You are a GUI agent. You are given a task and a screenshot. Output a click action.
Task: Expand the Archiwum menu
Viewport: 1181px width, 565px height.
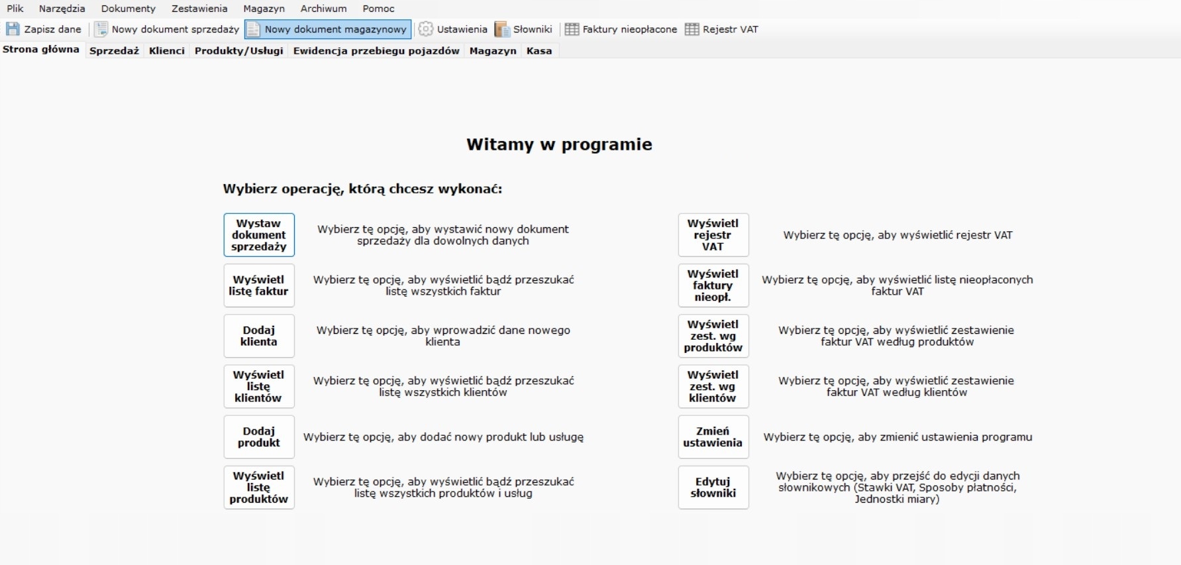click(323, 9)
